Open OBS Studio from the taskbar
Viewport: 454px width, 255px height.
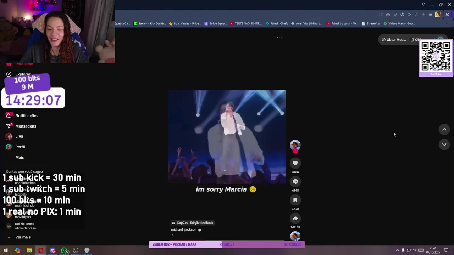pyautogui.click(x=76, y=250)
